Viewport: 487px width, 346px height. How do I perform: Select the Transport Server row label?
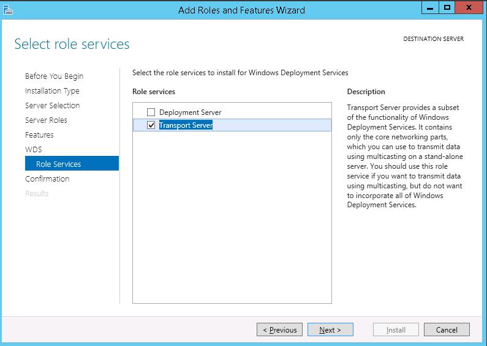186,125
